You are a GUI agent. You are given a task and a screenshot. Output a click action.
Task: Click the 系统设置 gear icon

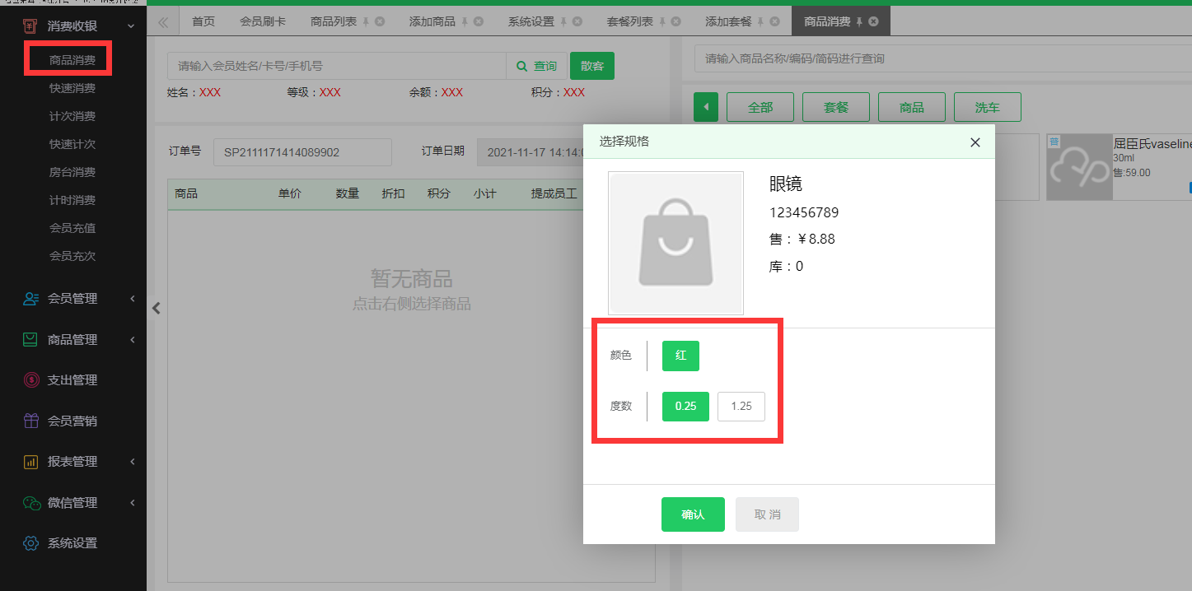30,543
